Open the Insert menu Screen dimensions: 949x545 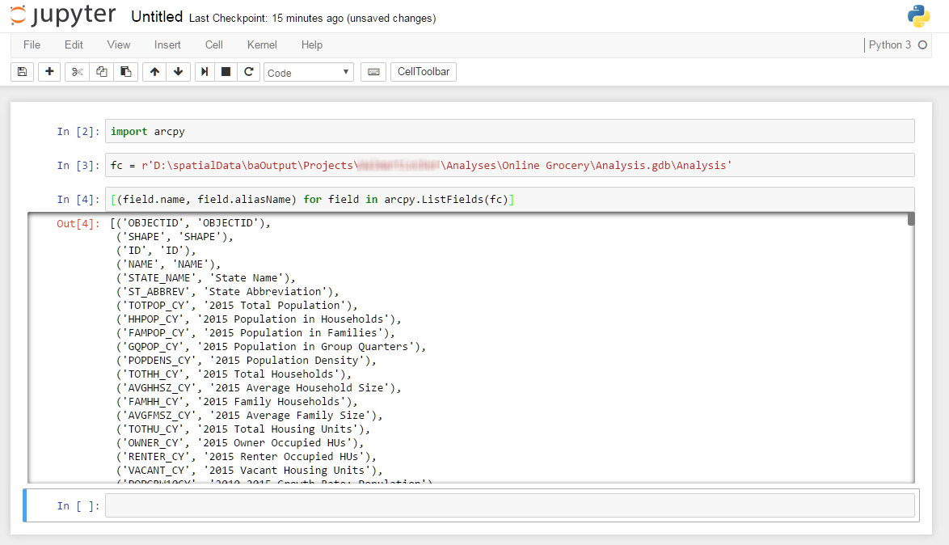pos(167,44)
